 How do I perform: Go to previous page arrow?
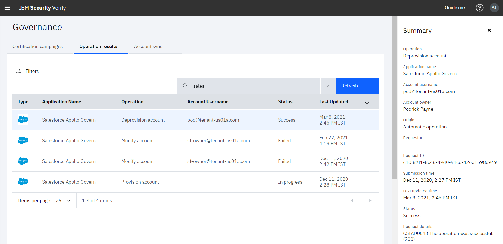pos(352,201)
